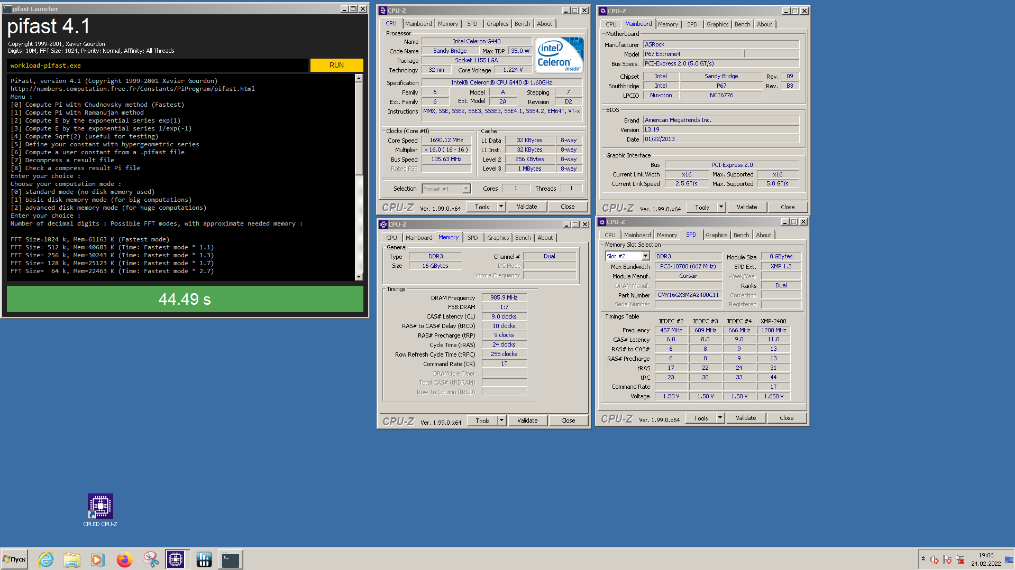The image size is (1015, 570).
Task: Open Tools dropdown arrow in SPD window
Action: click(720, 418)
